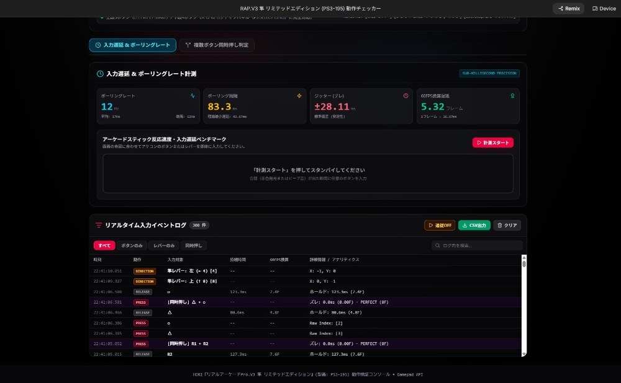Click the X: -1, Y: 0 detail cell
621x383 pixels.
click(x=322, y=271)
